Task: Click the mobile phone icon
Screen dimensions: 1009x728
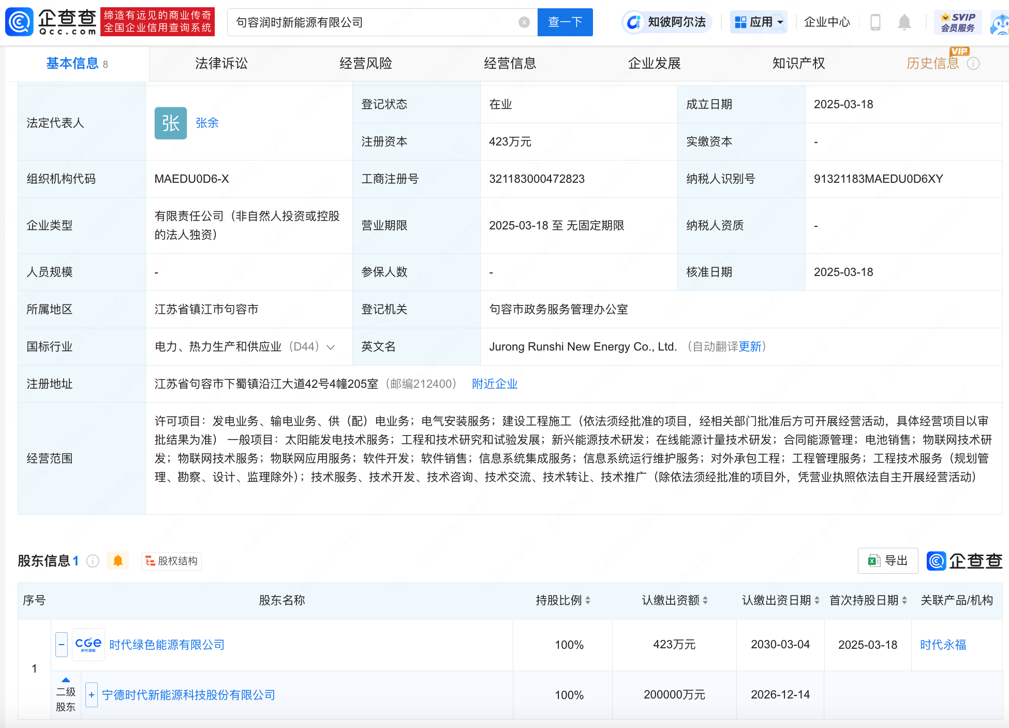Action: (876, 22)
